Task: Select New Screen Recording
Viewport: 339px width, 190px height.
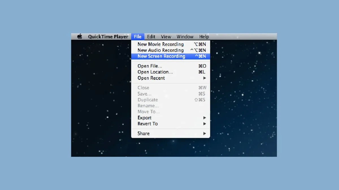Action: point(161,56)
